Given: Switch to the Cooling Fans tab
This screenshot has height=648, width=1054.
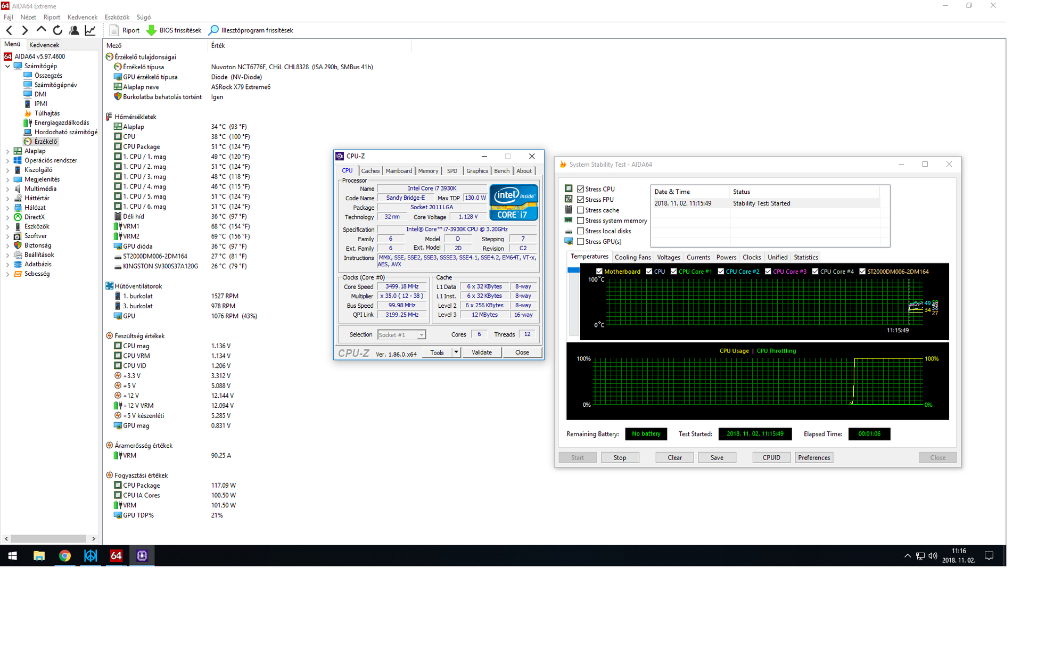Looking at the screenshot, I should coord(632,257).
